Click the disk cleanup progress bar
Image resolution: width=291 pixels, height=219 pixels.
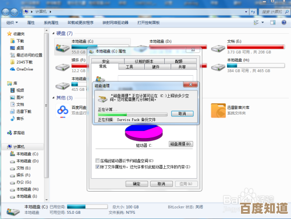[133, 114]
